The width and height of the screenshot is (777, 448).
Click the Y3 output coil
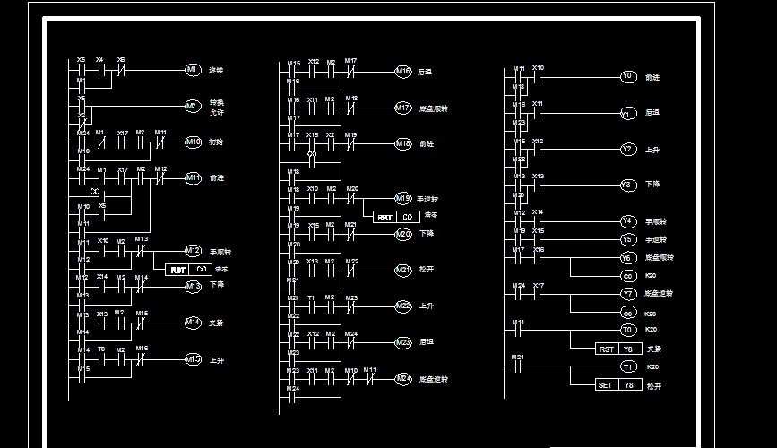[628, 185]
